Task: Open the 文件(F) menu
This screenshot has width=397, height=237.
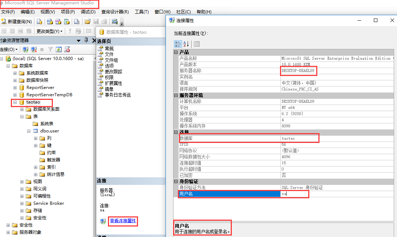Action: [8, 12]
